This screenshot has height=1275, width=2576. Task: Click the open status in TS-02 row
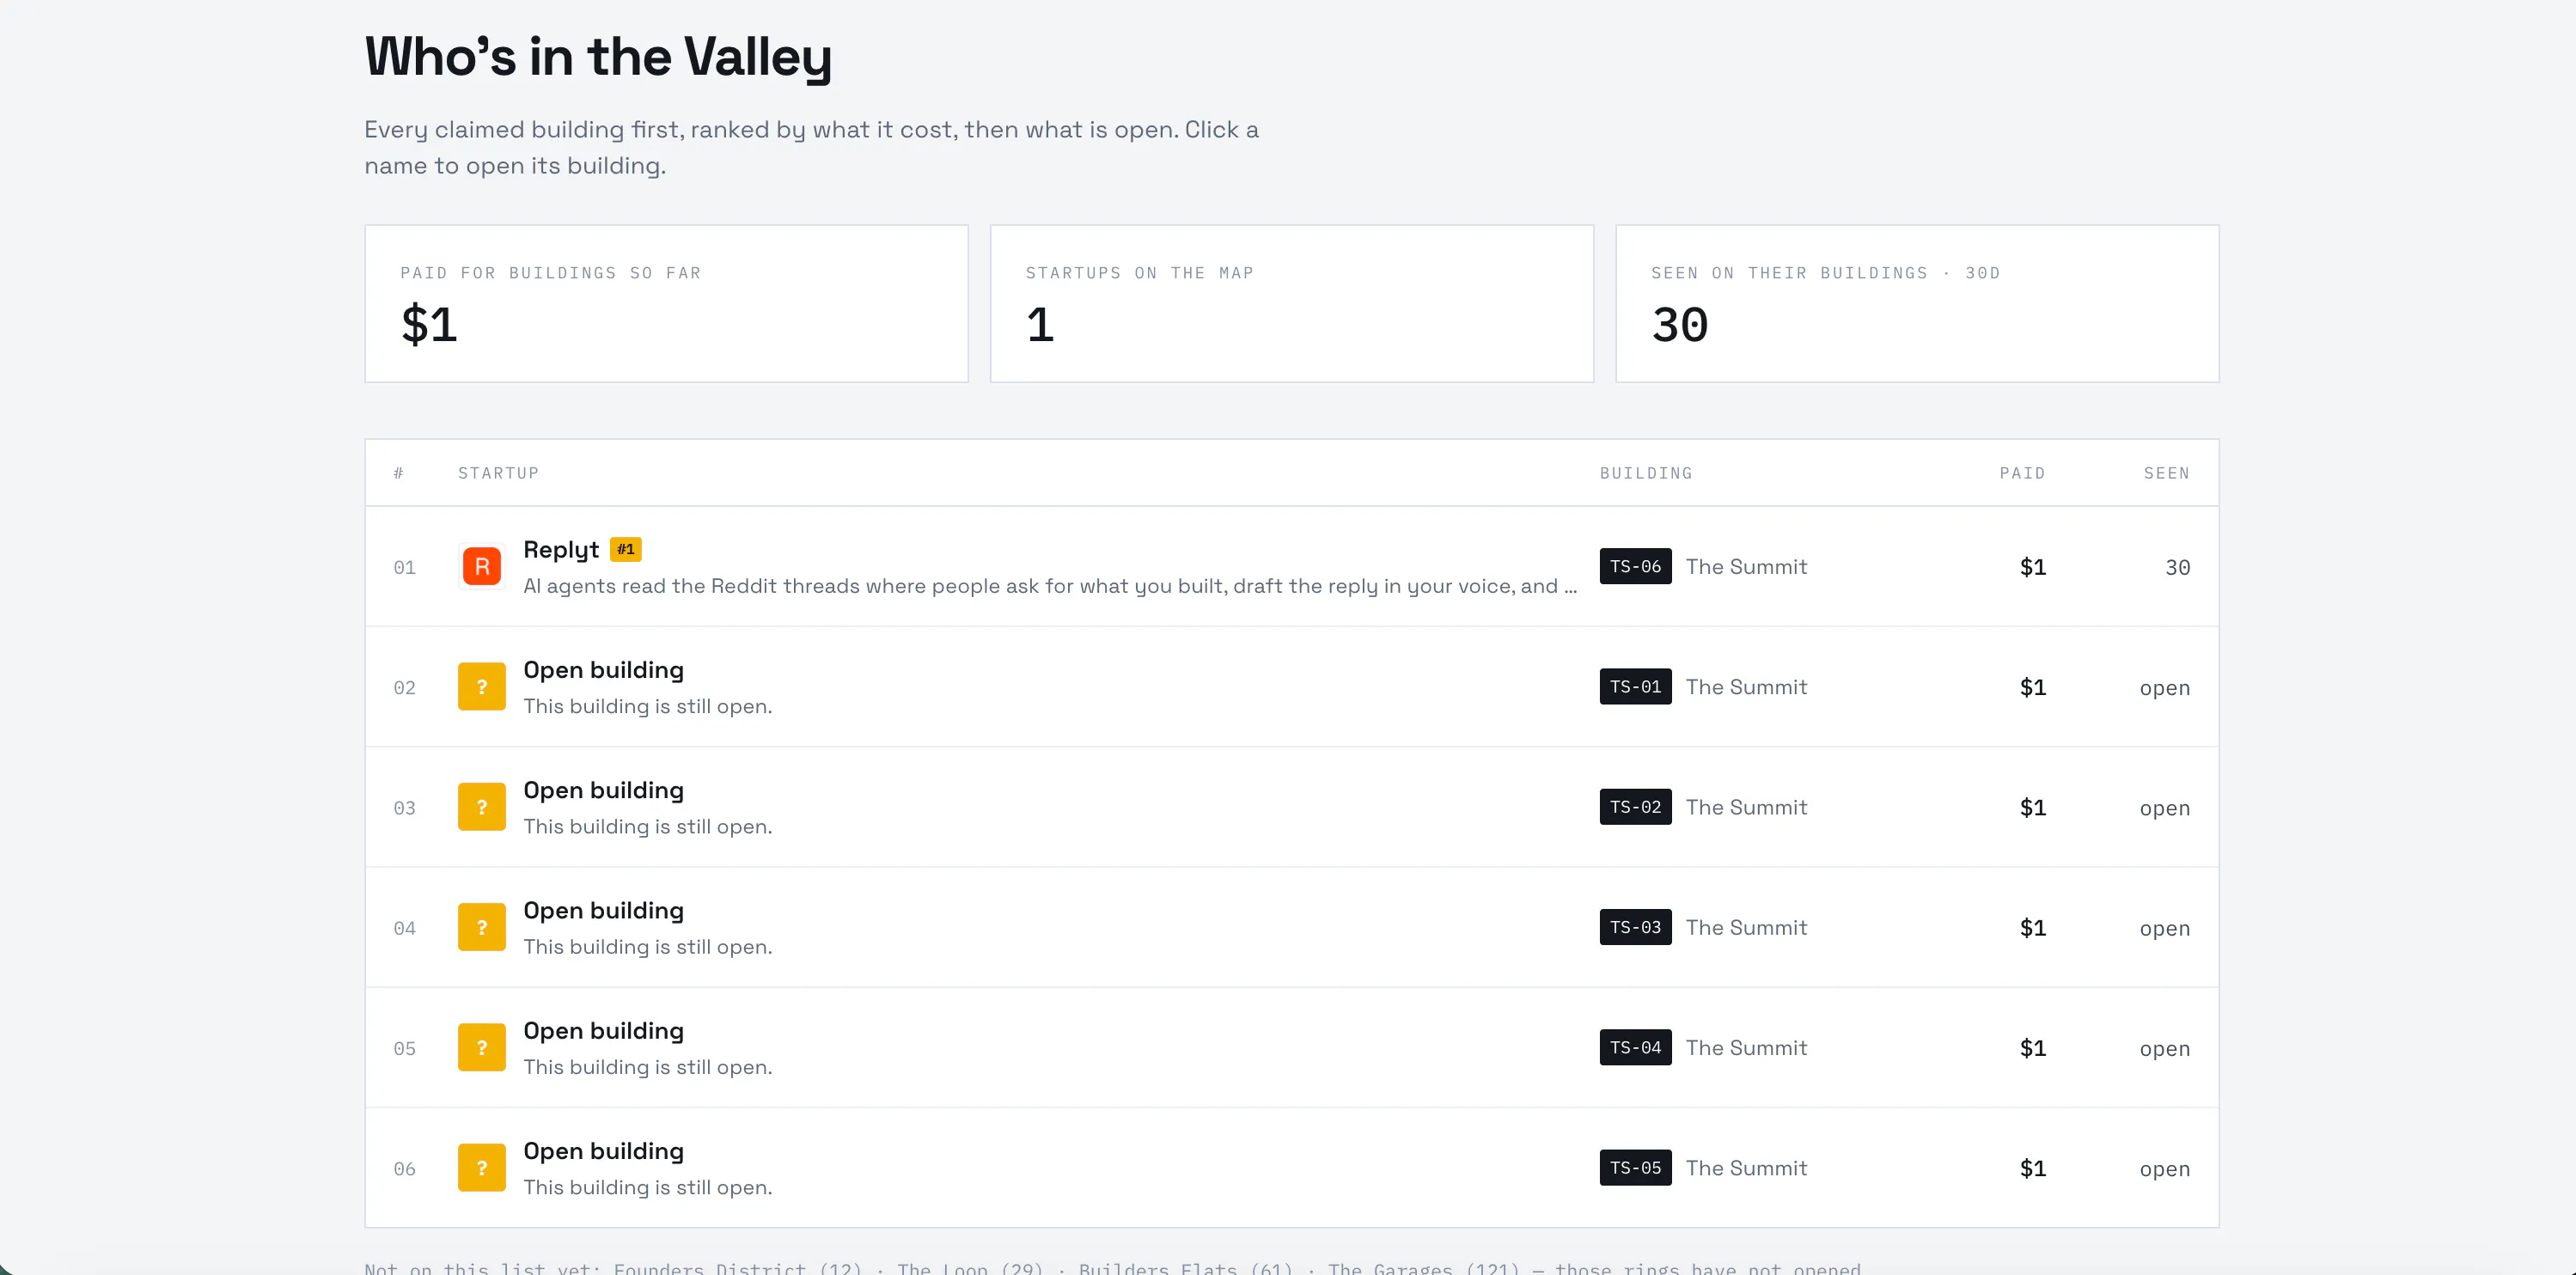tap(2164, 808)
